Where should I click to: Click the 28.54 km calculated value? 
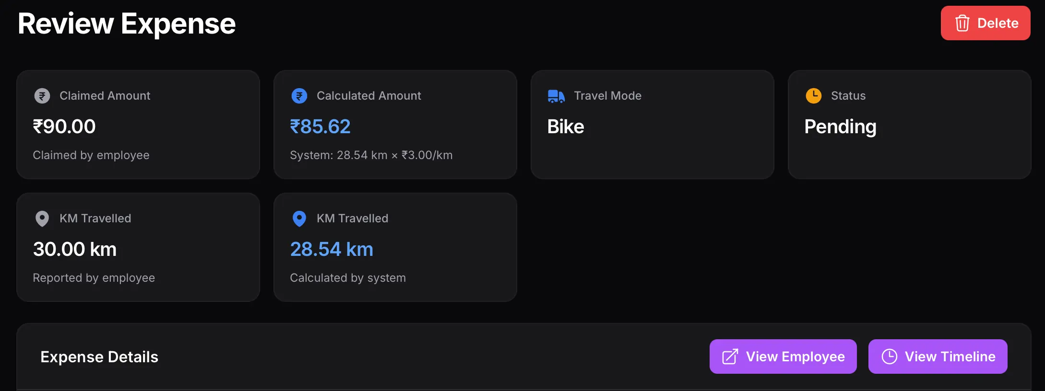point(332,249)
